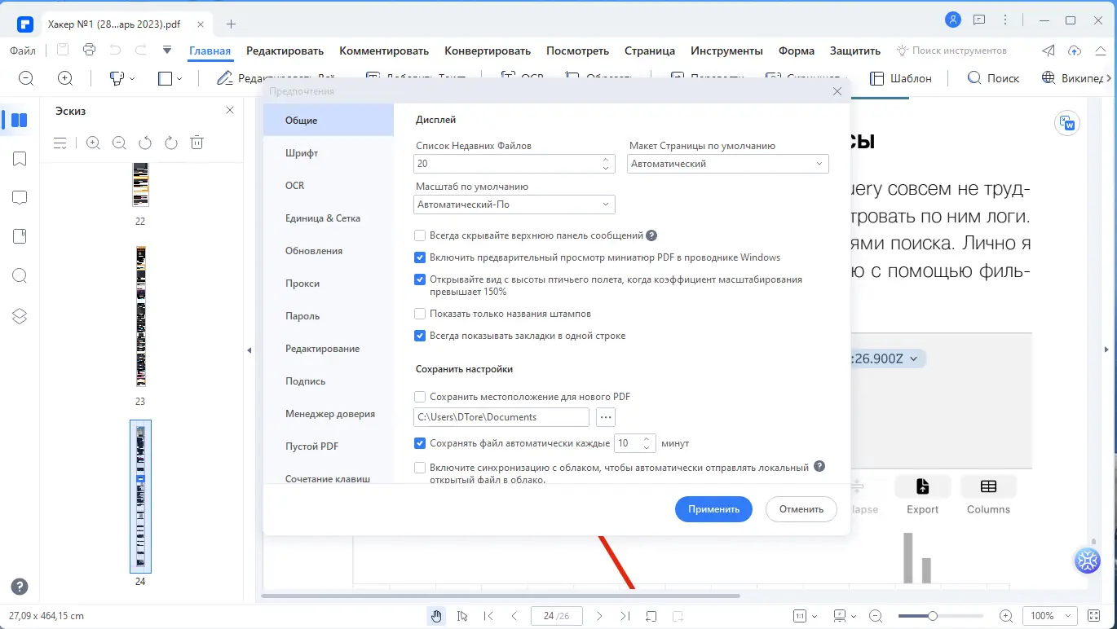Open the highlighter tool dropdown arrow

tap(133, 79)
